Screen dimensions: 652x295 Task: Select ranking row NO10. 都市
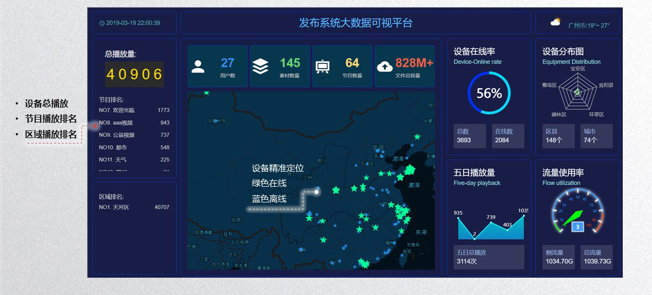tap(134, 147)
